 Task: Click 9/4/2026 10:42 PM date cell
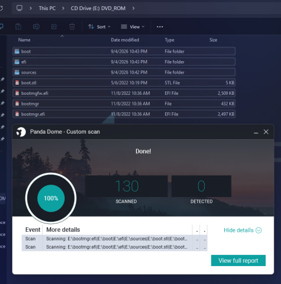[x=129, y=72]
